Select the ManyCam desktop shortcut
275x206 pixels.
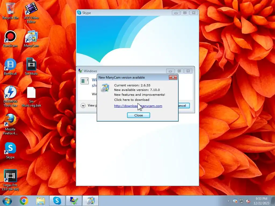click(x=31, y=39)
